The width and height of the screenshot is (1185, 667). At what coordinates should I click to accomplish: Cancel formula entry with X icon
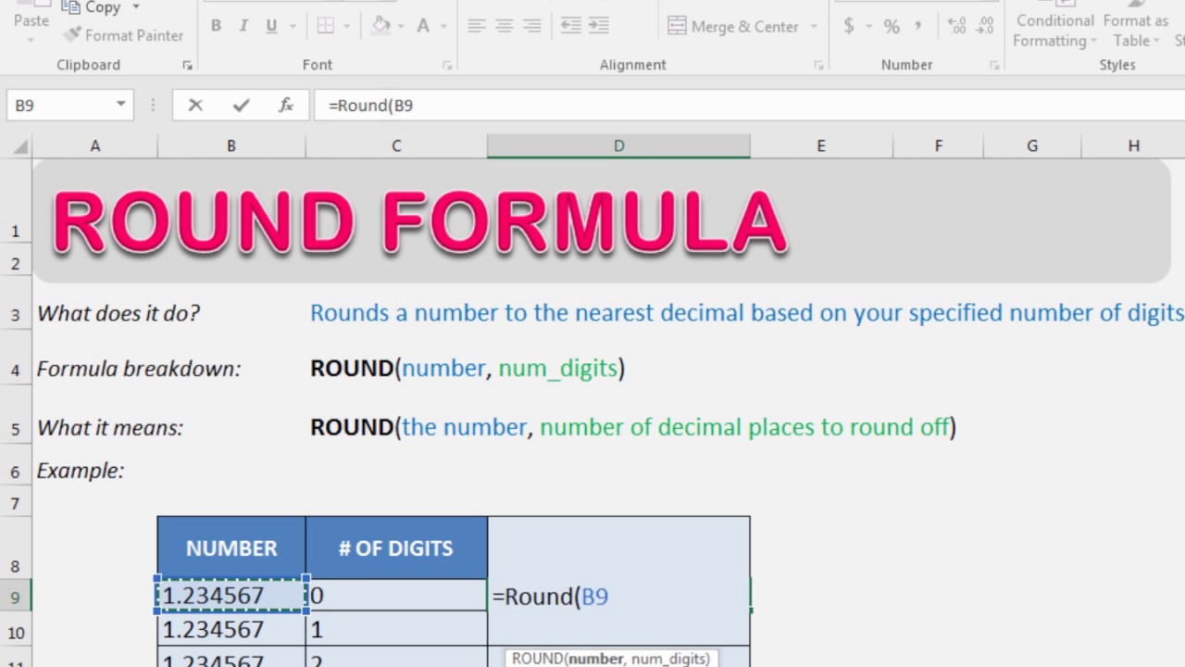coord(195,106)
